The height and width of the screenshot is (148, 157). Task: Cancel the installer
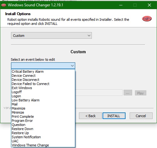[x=141, y=116]
